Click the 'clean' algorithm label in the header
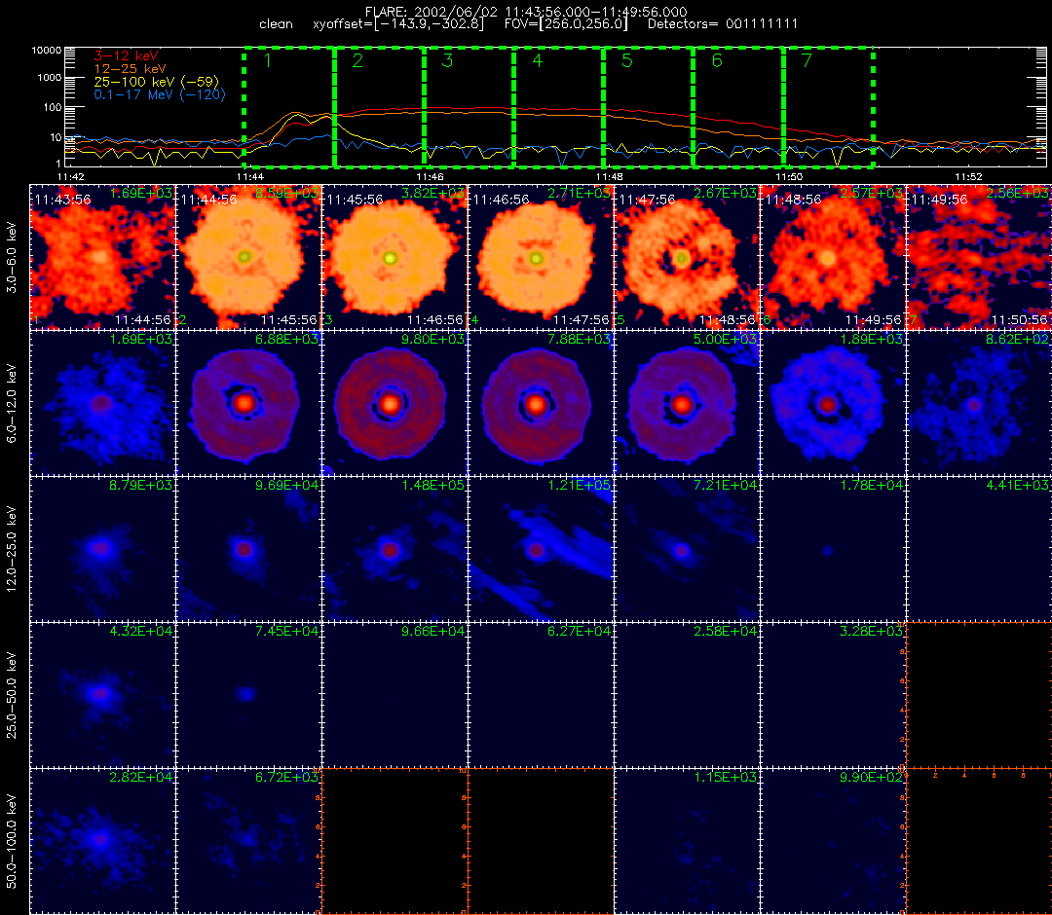The width and height of the screenshot is (1052, 915). 276,24
